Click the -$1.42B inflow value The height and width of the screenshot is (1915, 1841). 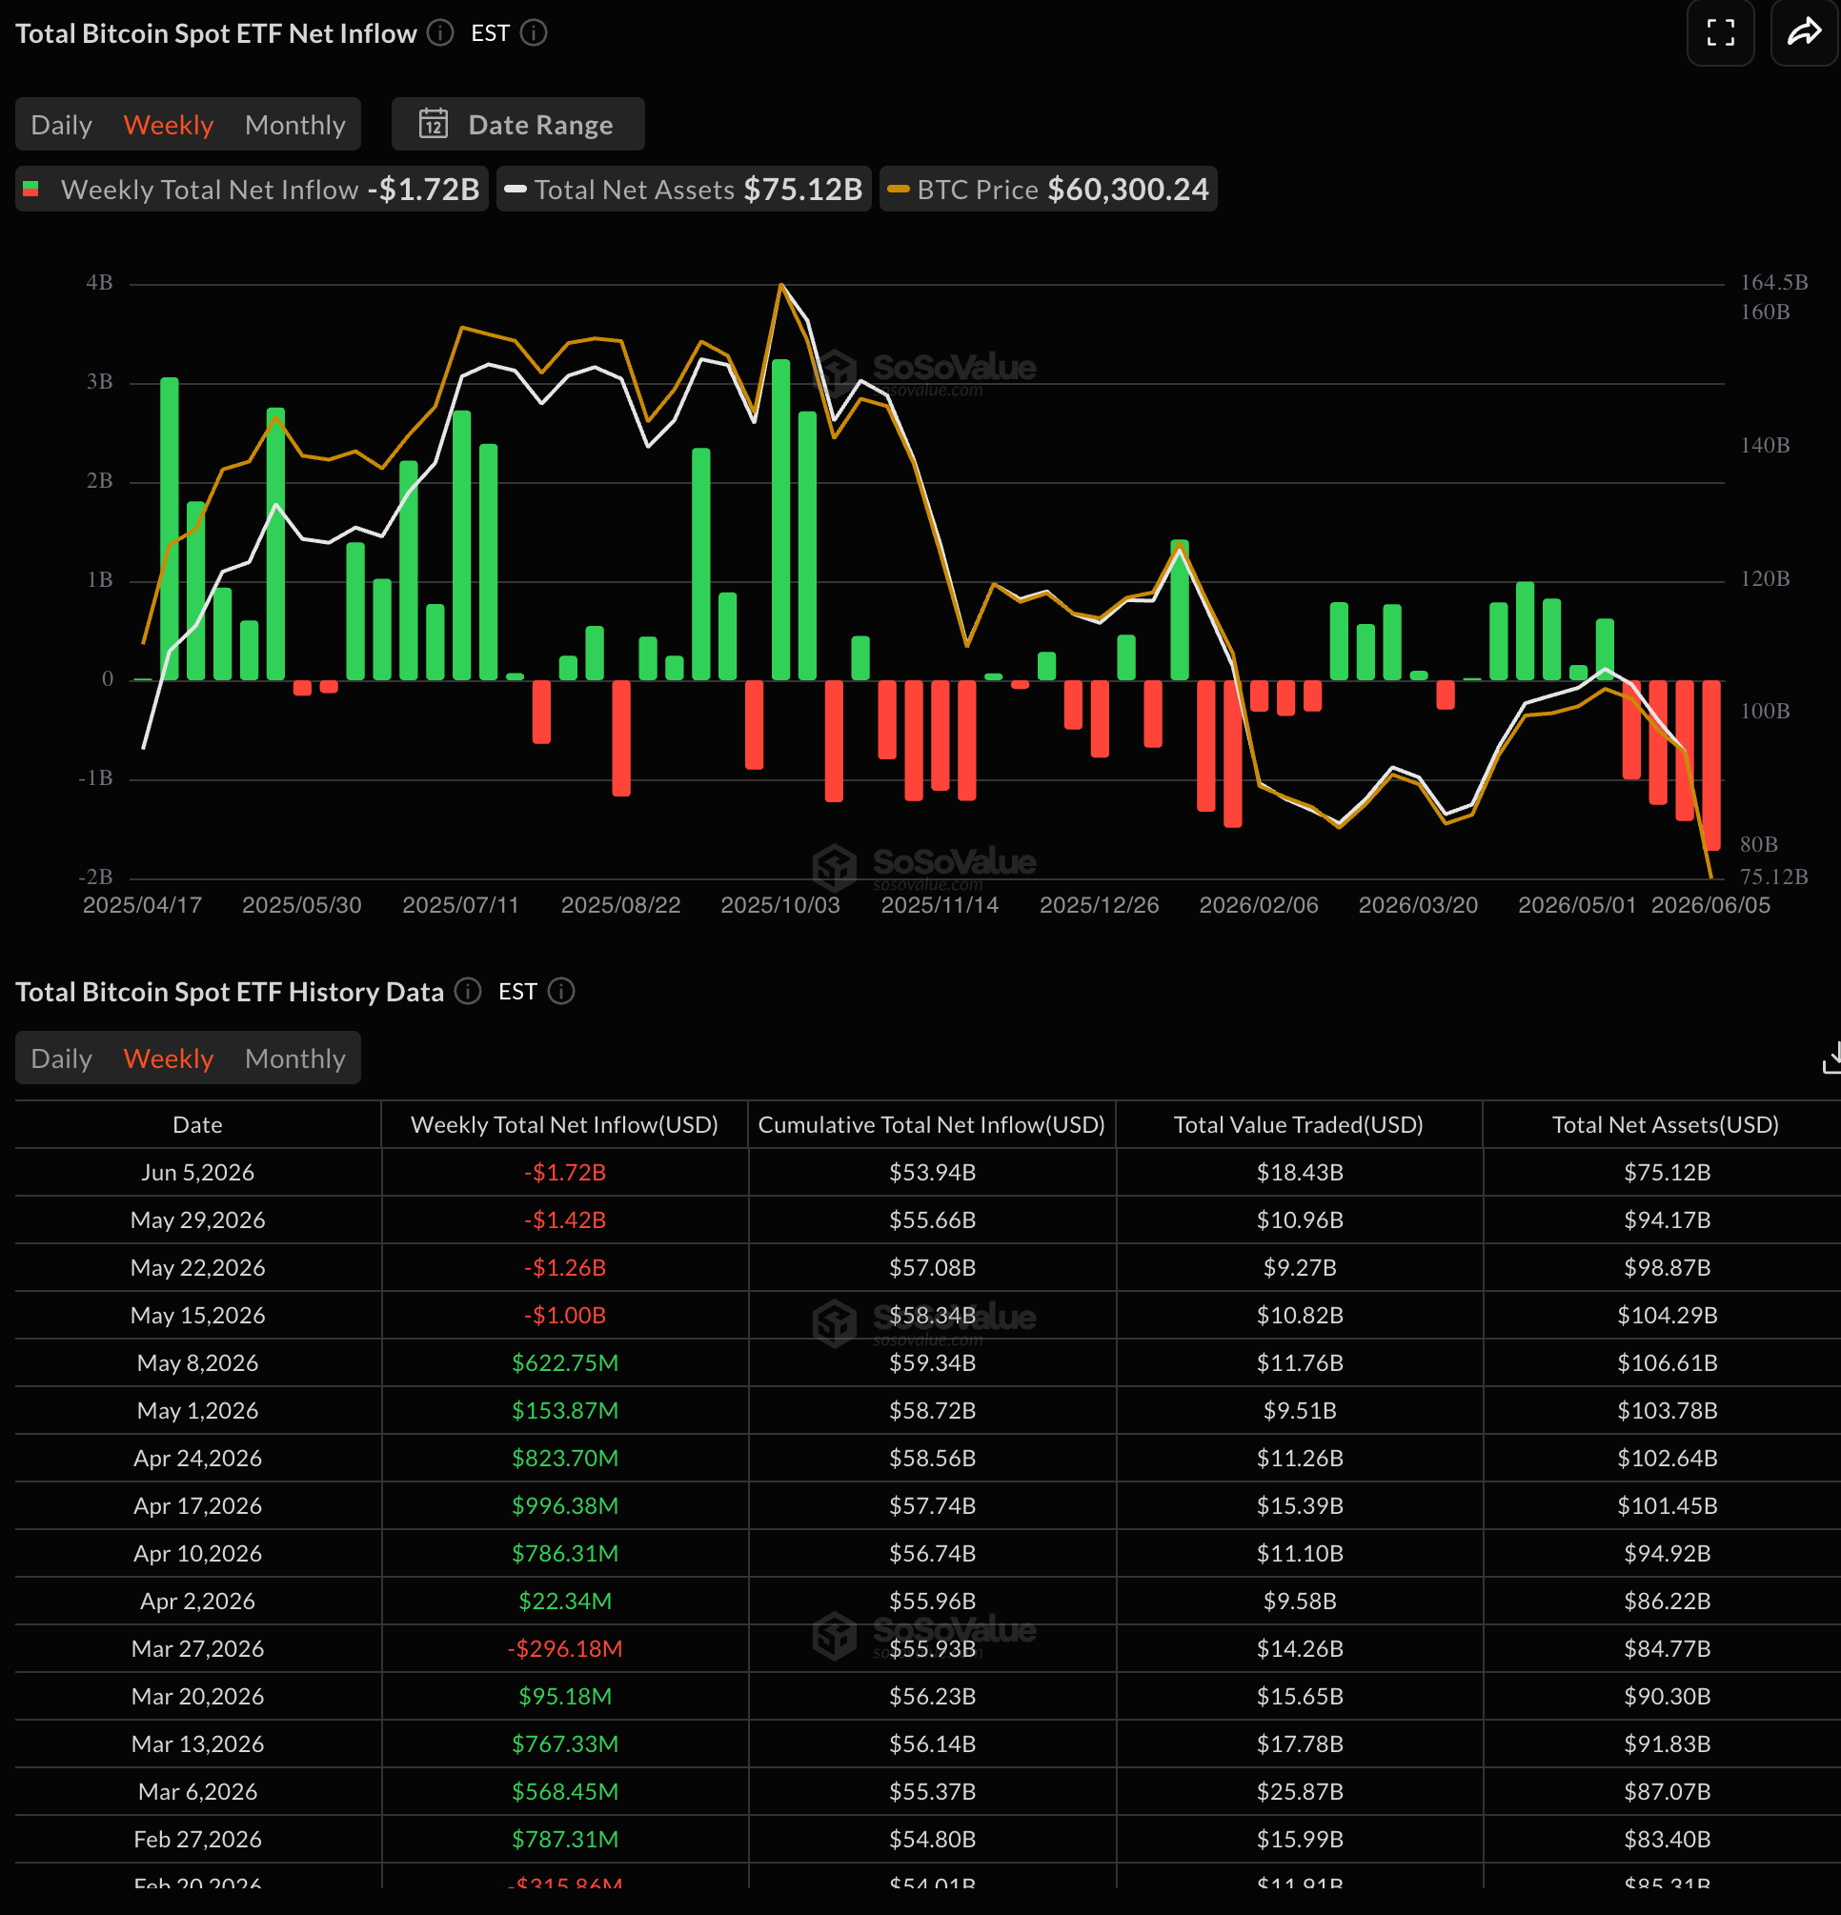[x=565, y=1221]
